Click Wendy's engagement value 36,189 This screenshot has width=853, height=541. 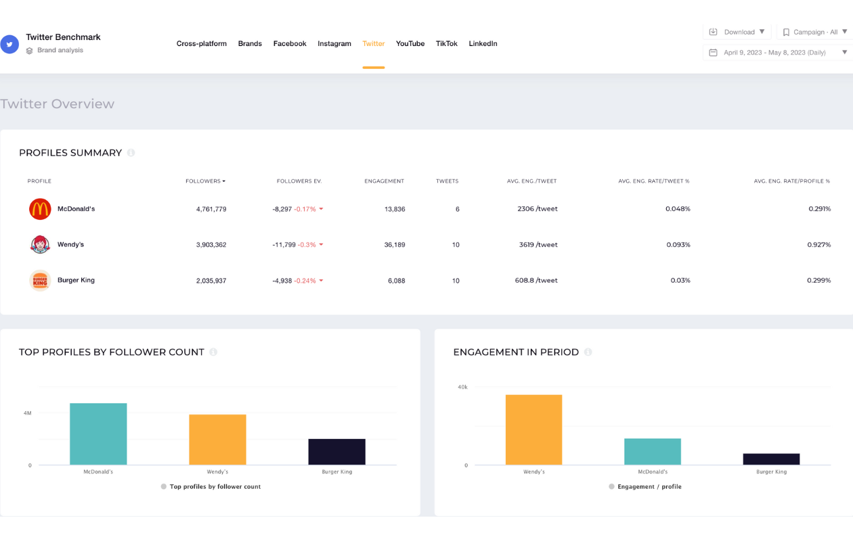click(x=395, y=245)
